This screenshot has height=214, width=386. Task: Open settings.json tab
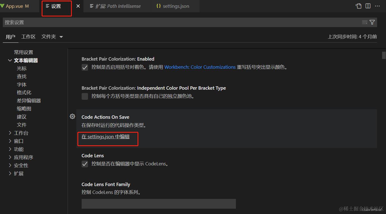point(176,6)
